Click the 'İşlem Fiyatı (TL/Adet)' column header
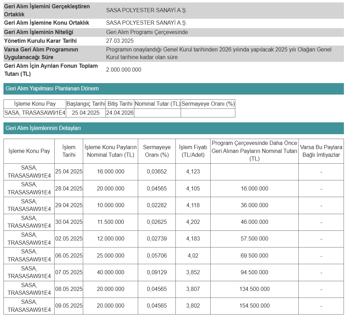Screen dimensions: 346x317 click(x=193, y=151)
